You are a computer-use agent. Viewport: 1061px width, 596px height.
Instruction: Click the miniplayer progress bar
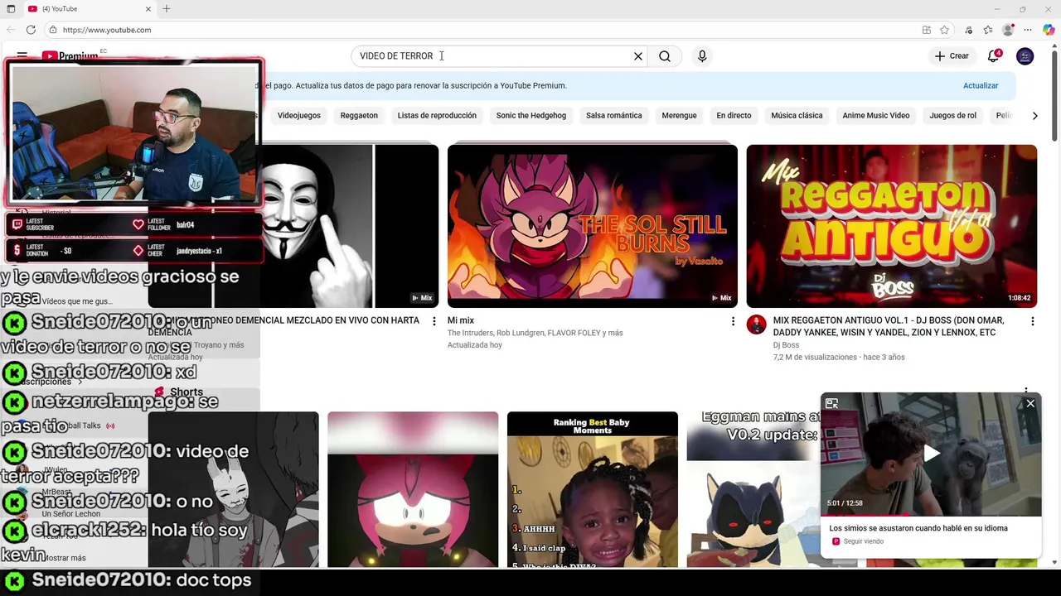931,516
